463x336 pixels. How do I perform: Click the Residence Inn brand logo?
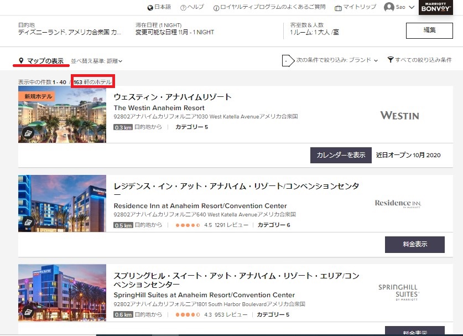[398, 204]
